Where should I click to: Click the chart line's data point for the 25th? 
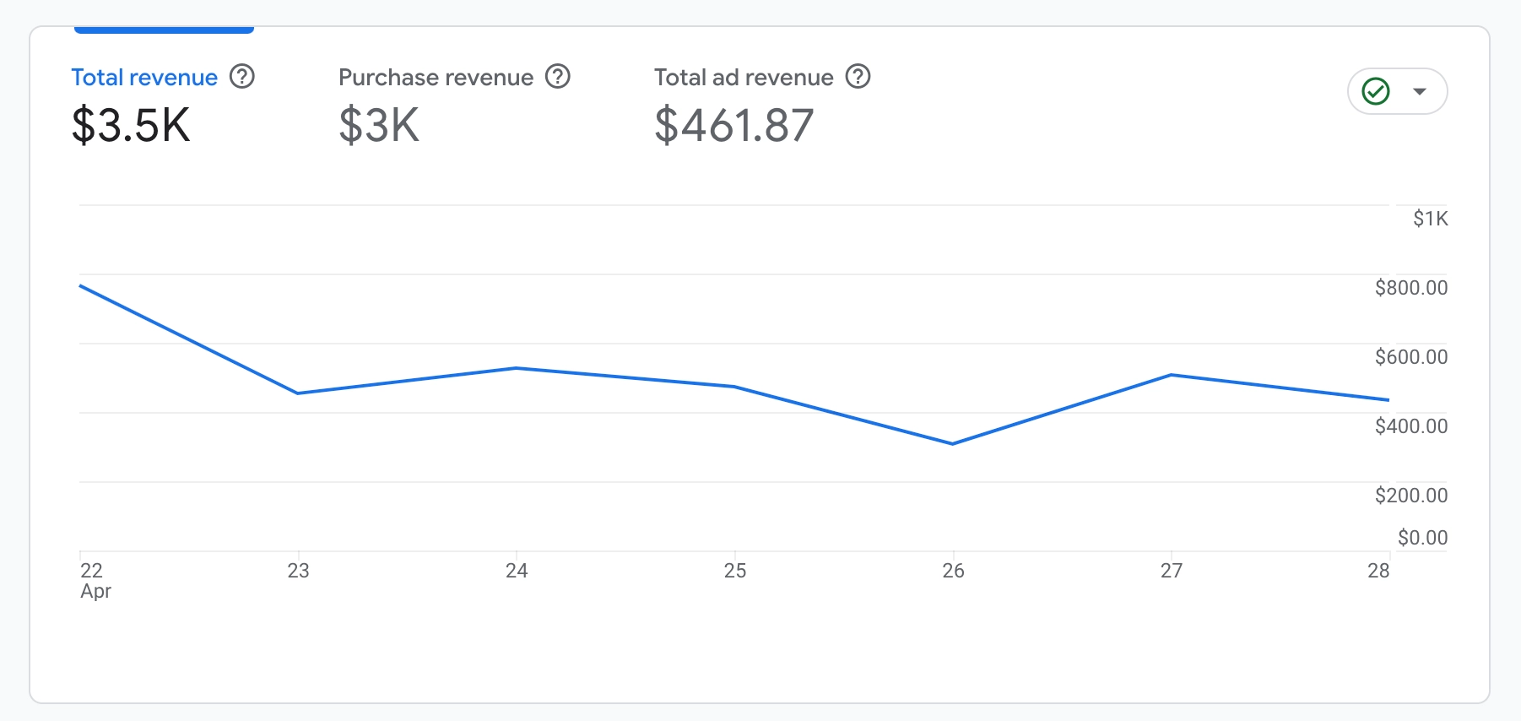pos(735,387)
